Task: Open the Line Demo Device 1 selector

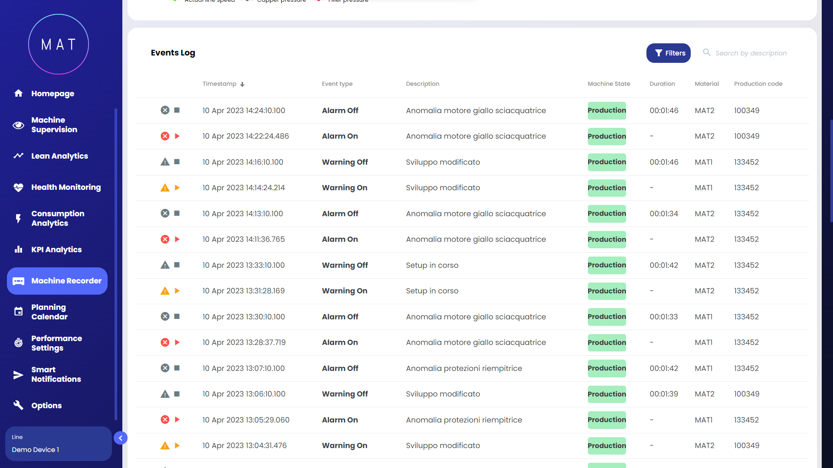Action: click(58, 444)
